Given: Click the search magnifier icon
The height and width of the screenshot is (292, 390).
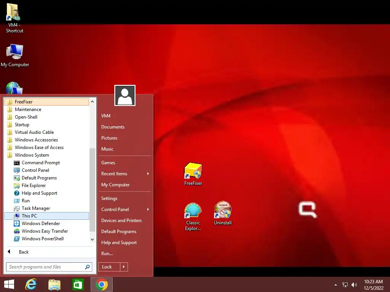Looking at the screenshot, I should 87,267.
